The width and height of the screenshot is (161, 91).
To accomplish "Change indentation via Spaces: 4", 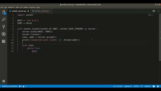I will pos(128,86).
